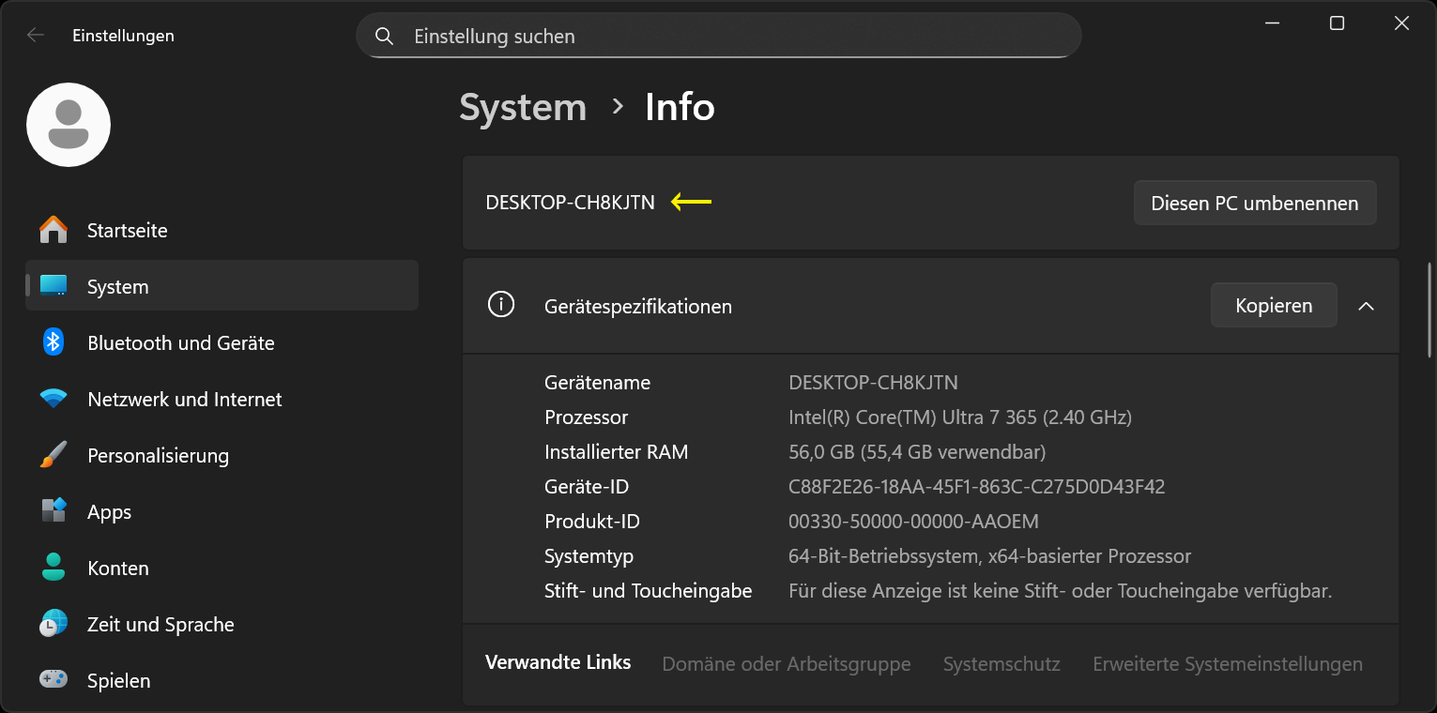Open the Personalisierung section
Screen dimensions: 1437x713
click(158, 455)
